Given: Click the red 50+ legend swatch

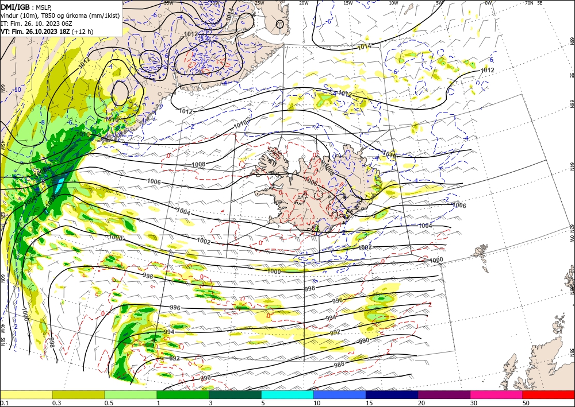Looking at the screenshot, I should [549, 394].
